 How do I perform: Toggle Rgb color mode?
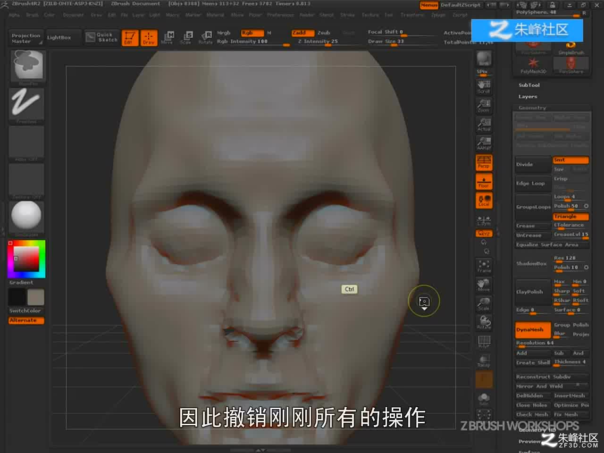click(252, 33)
